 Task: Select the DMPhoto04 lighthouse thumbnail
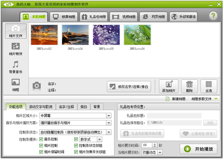pyautogui.click(x=75, y=35)
